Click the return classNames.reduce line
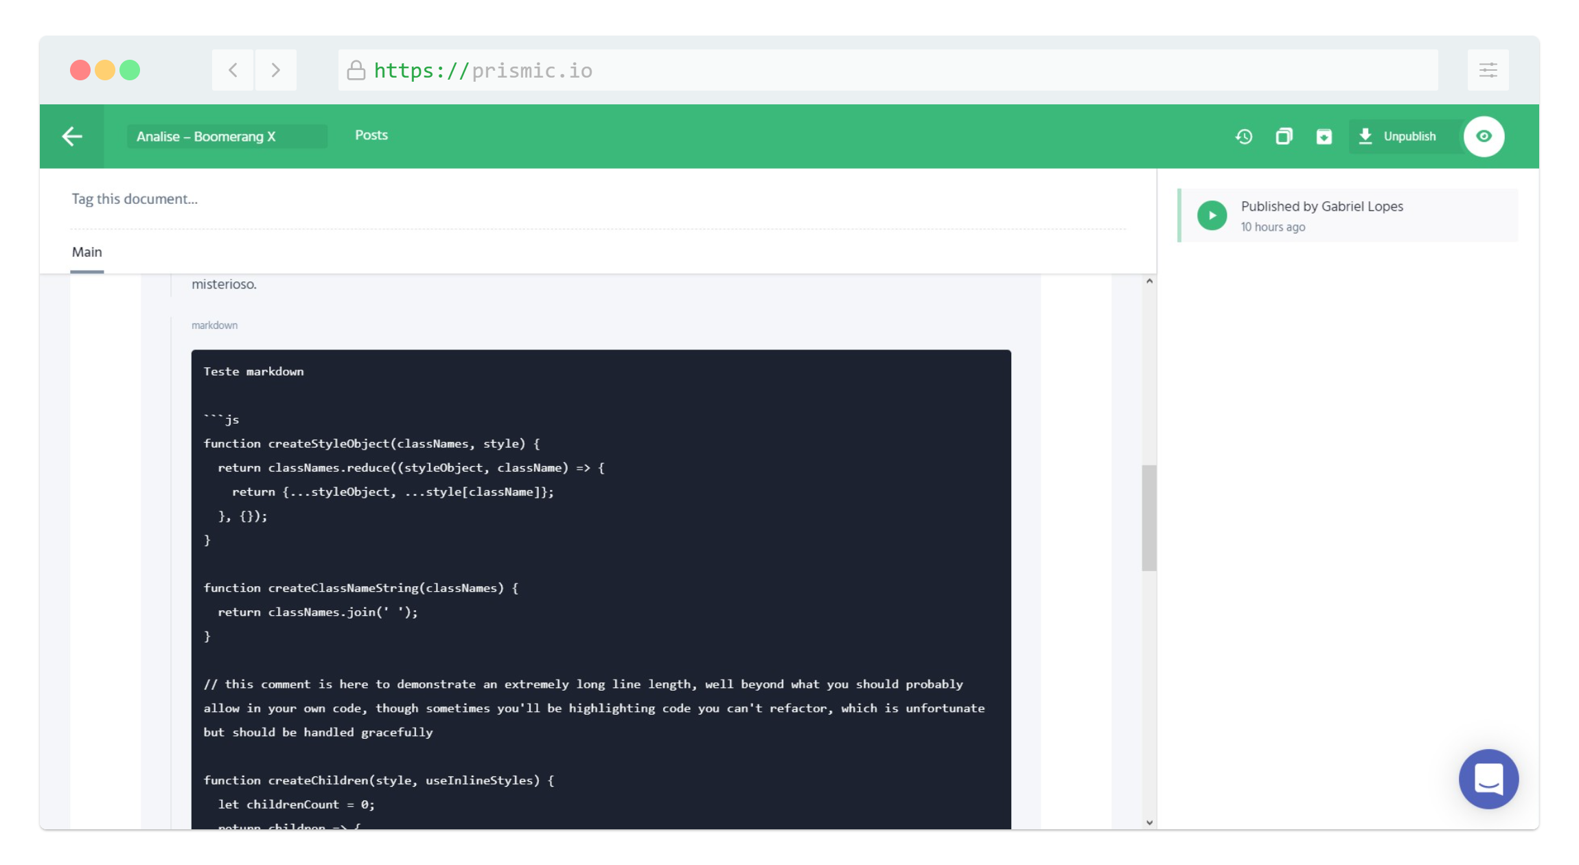Viewport: 1579px width, 865px height. tap(411, 468)
